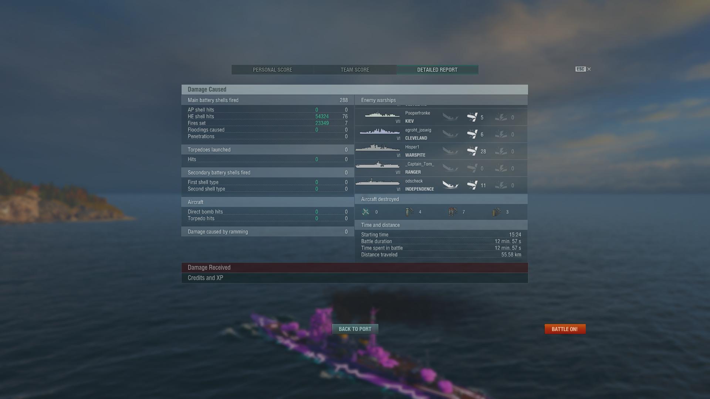Image resolution: width=710 pixels, height=399 pixels.
Task: Click the shell hits icon for Kiev
Action: (472, 117)
